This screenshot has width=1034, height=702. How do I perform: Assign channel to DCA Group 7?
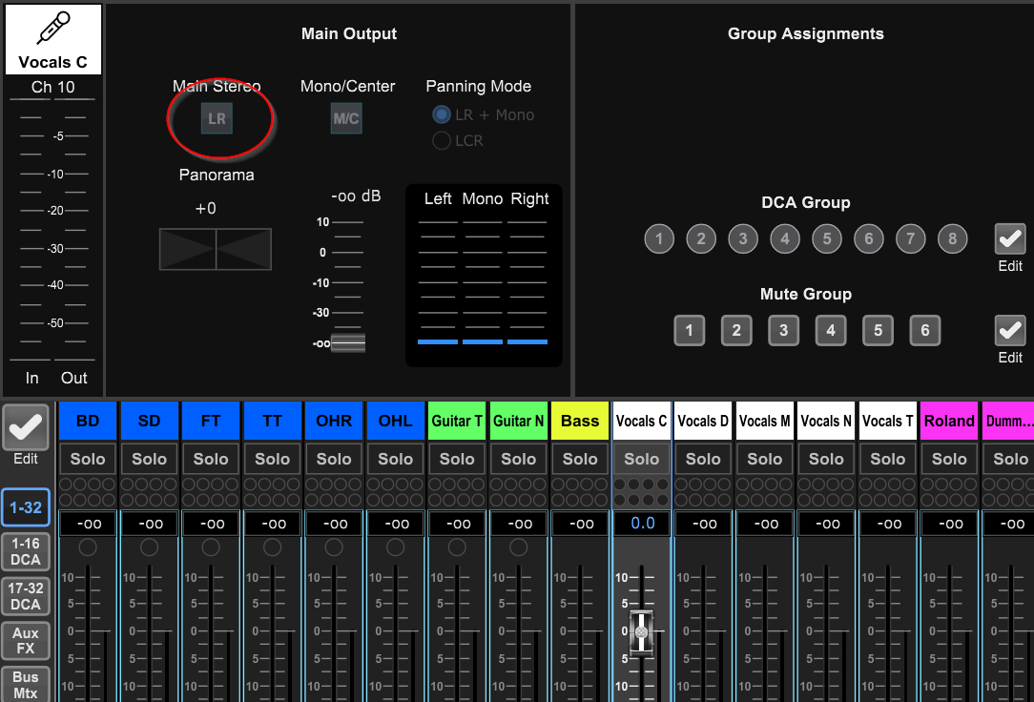pos(911,238)
